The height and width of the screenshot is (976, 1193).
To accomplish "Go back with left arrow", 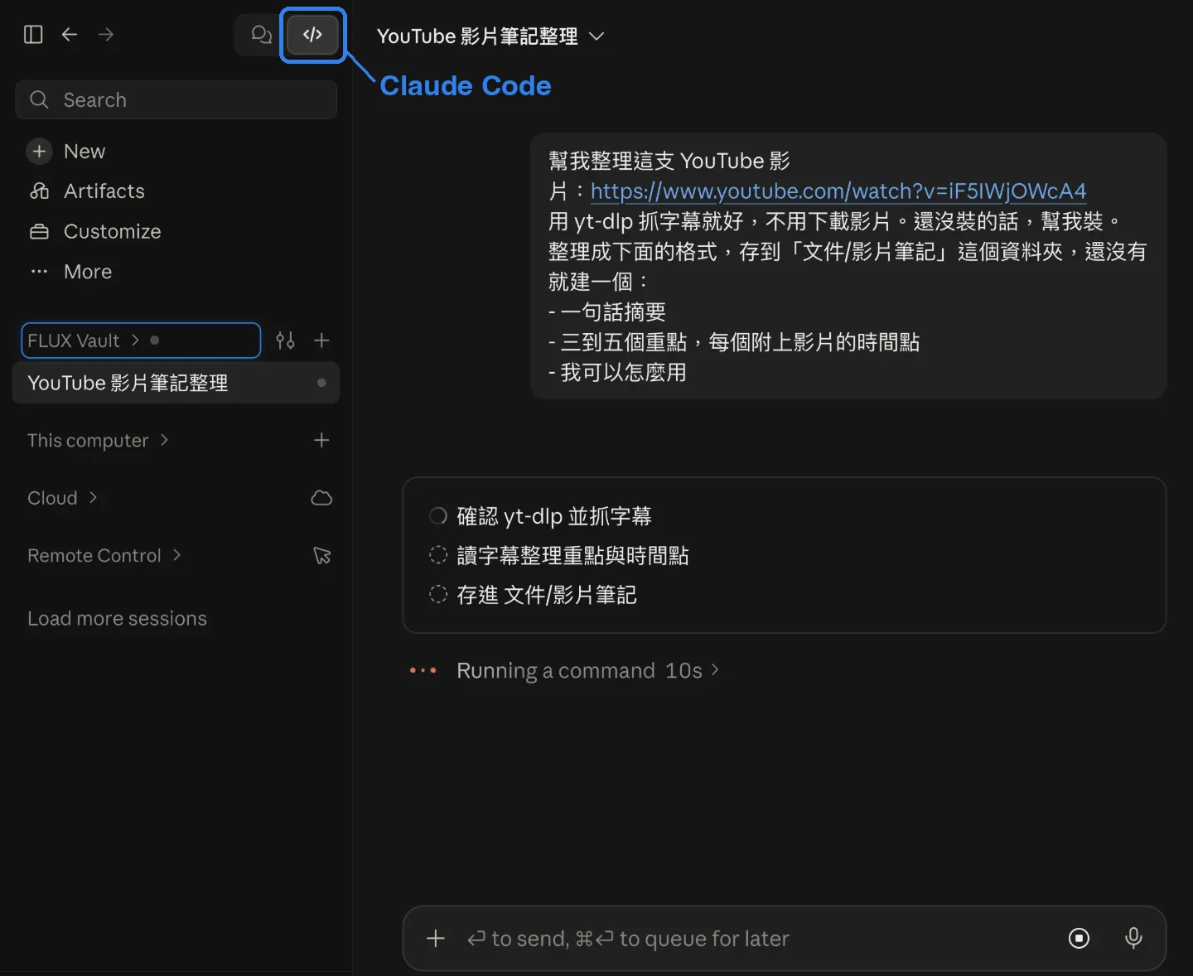I will [x=70, y=35].
